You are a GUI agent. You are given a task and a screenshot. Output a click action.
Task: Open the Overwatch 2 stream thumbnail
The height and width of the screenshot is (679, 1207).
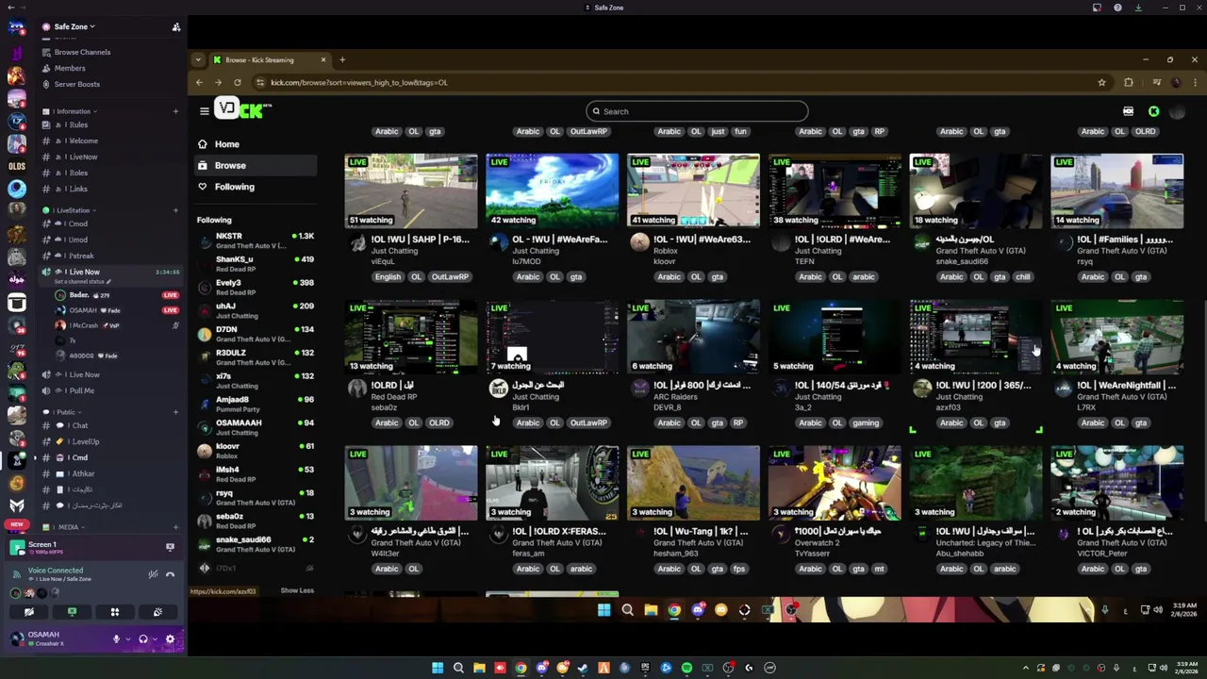[835, 483]
